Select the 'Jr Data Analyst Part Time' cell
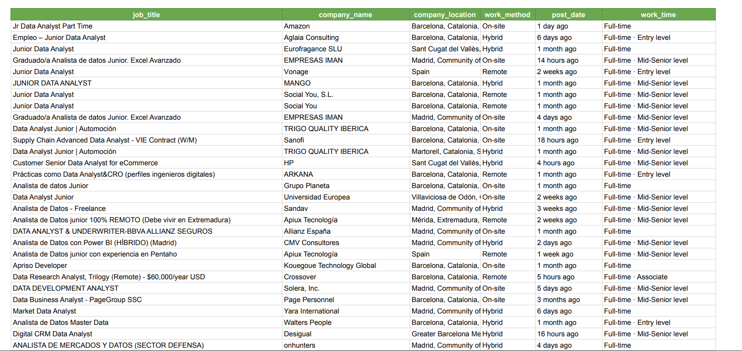742x351 pixels. click(x=146, y=26)
